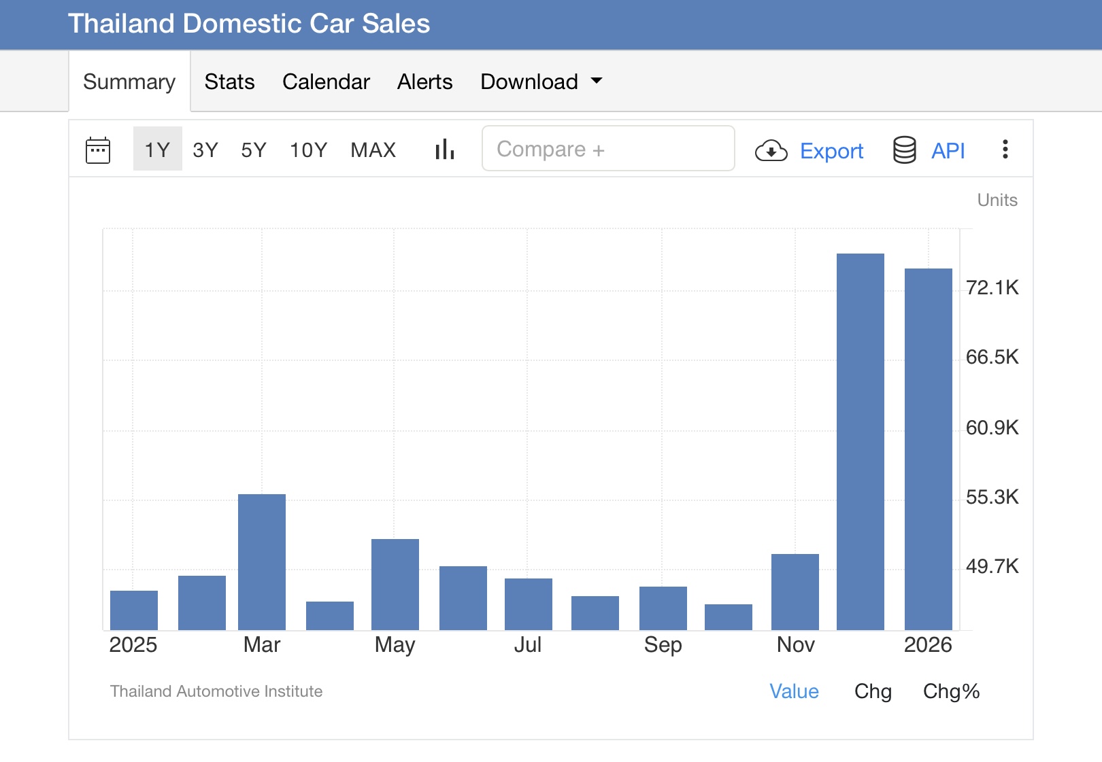This screenshot has width=1102, height=762.
Task: Open the Alerts tab
Action: pos(424,82)
